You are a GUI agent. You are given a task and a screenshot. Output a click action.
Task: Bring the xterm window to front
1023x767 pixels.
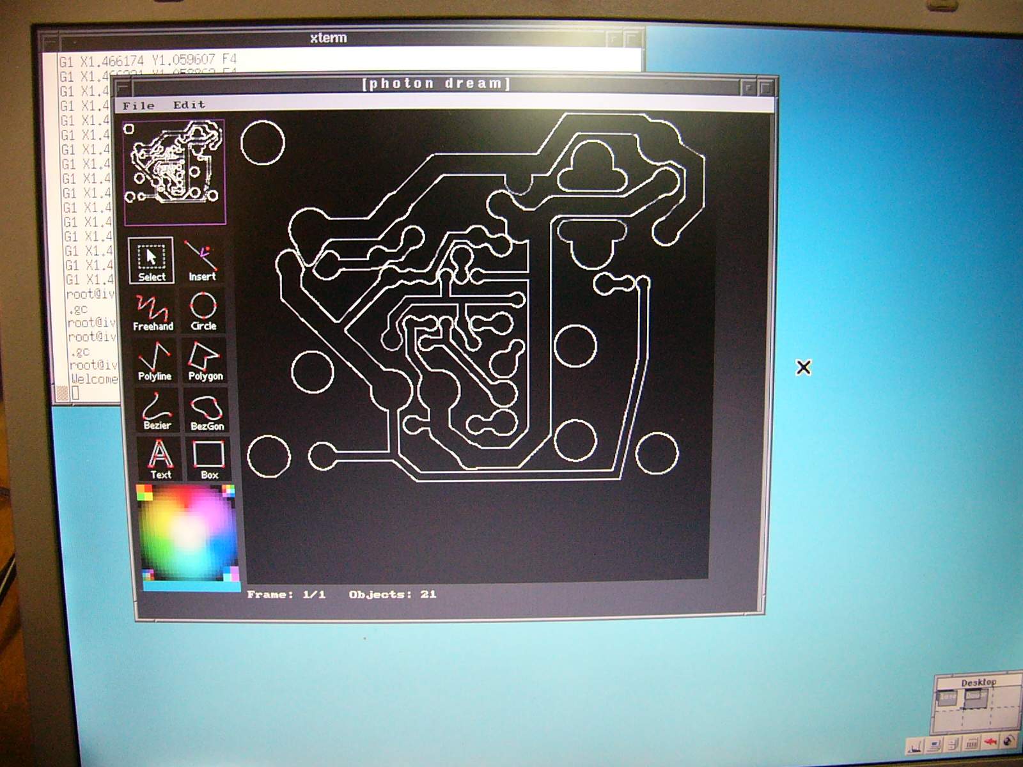click(x=328, y=38)
